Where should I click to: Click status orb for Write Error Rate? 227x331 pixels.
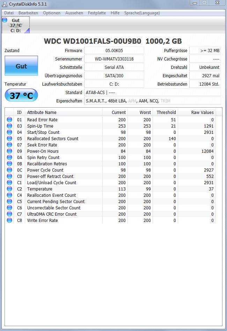tap(9, 220)
